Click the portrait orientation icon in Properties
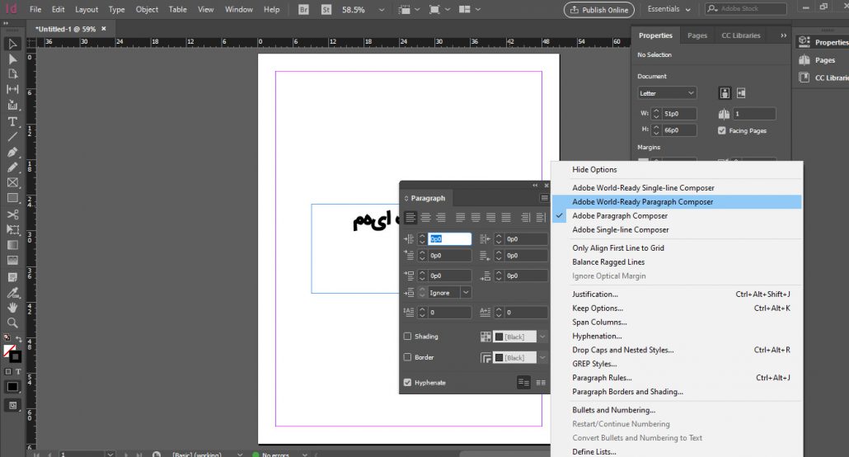 (x=725, y=93)
